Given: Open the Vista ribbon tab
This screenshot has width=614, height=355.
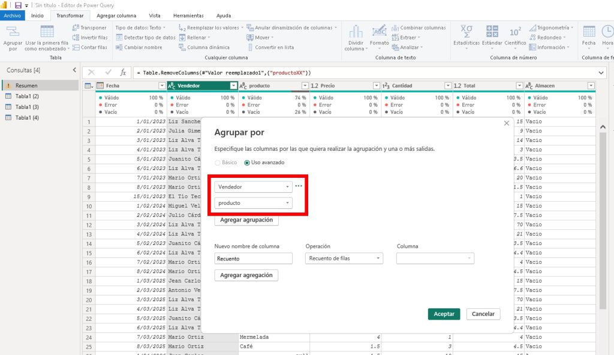Looking at the screenshot, I should (154, 16).
